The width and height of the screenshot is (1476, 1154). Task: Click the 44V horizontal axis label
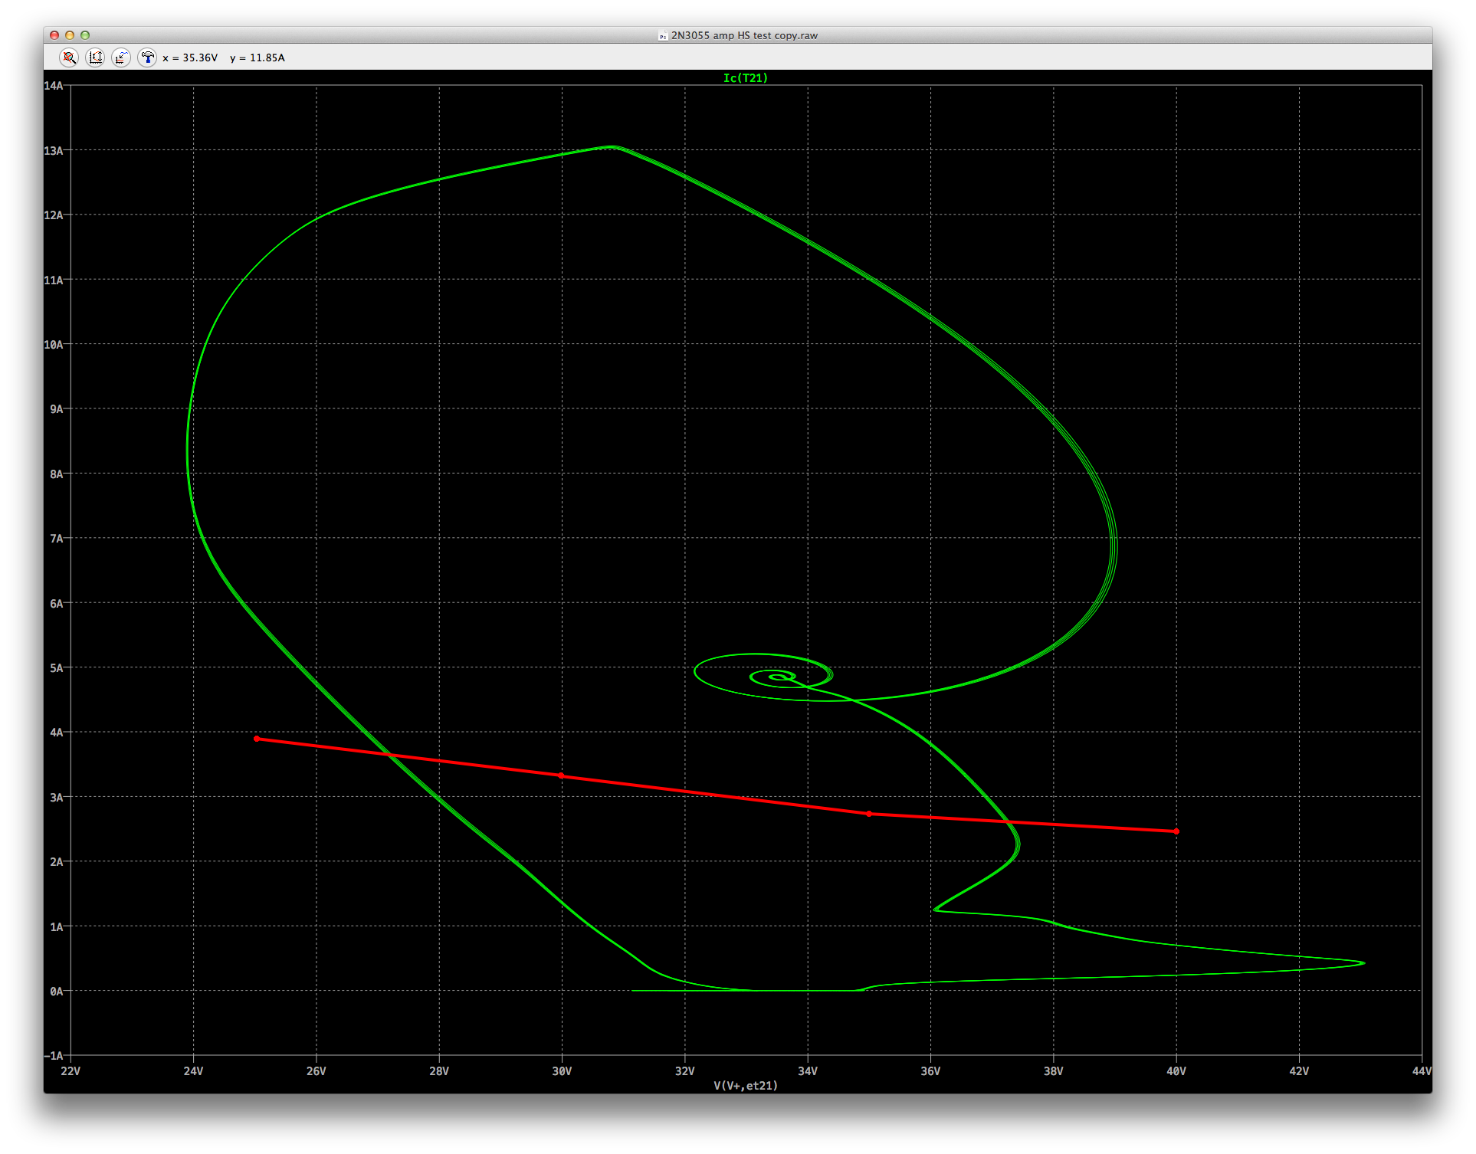(x=1422, y=1070)
